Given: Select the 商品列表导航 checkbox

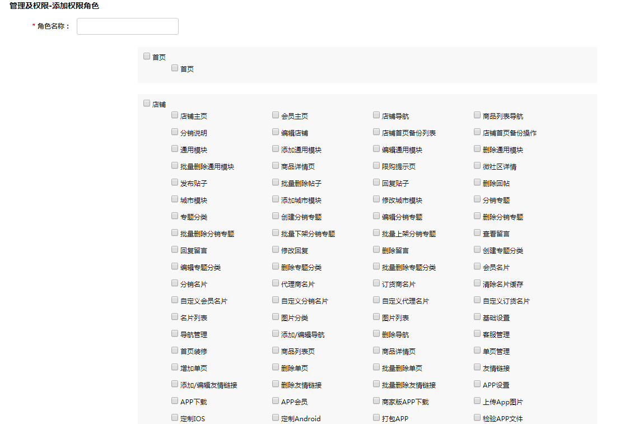Looking at the screenshot, I should pos(477,115).
